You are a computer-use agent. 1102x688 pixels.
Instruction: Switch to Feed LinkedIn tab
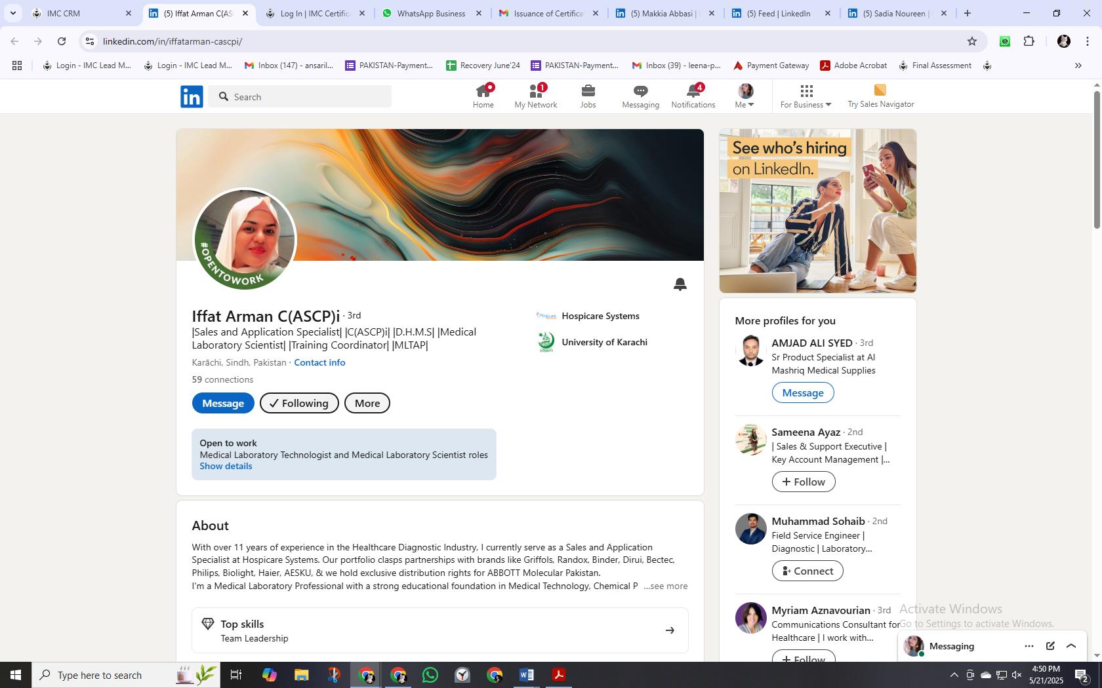tap(782, 13)
